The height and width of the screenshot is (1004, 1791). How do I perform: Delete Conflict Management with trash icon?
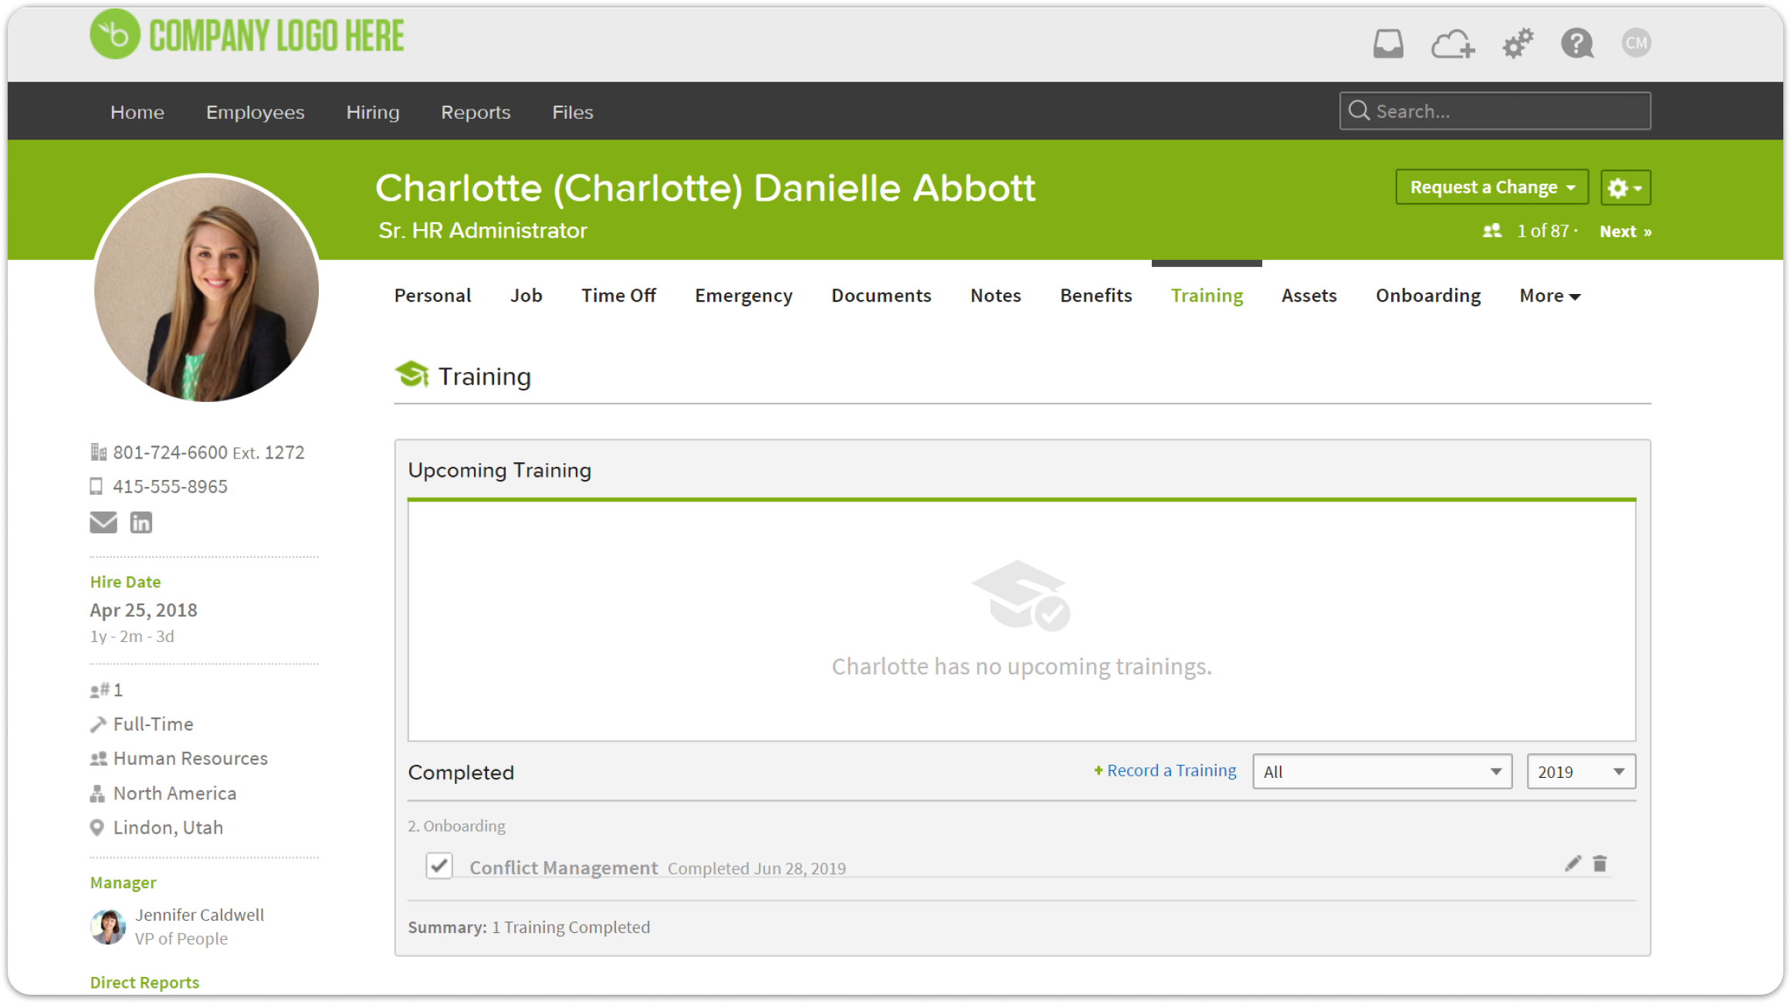pos(1600,864)
